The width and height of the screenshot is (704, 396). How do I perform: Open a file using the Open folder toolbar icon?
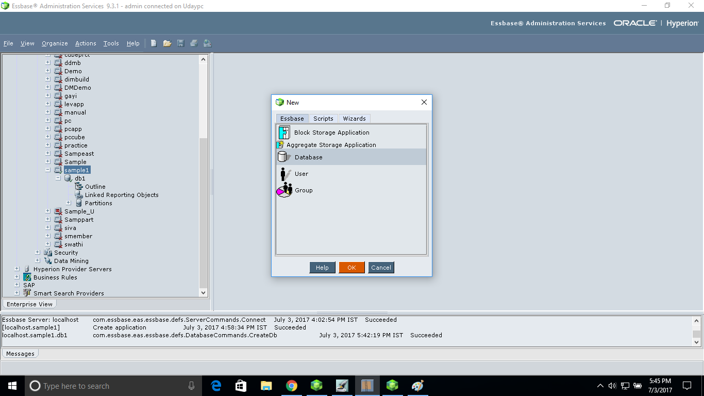[167, 43]
